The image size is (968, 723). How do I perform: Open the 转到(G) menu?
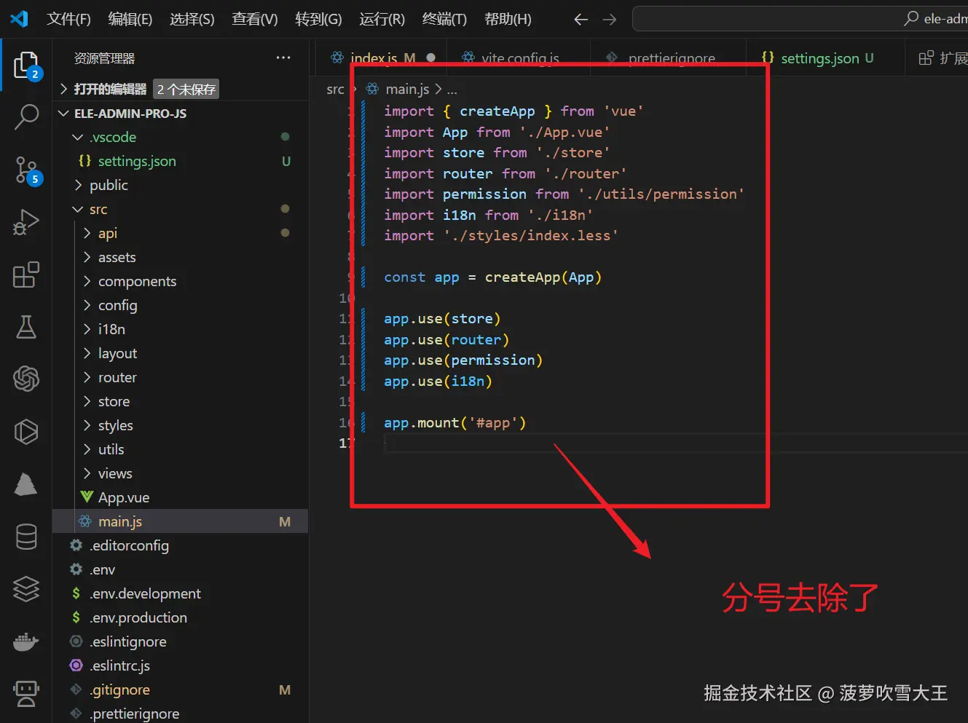pyautogui.click(x=318, y=19)
